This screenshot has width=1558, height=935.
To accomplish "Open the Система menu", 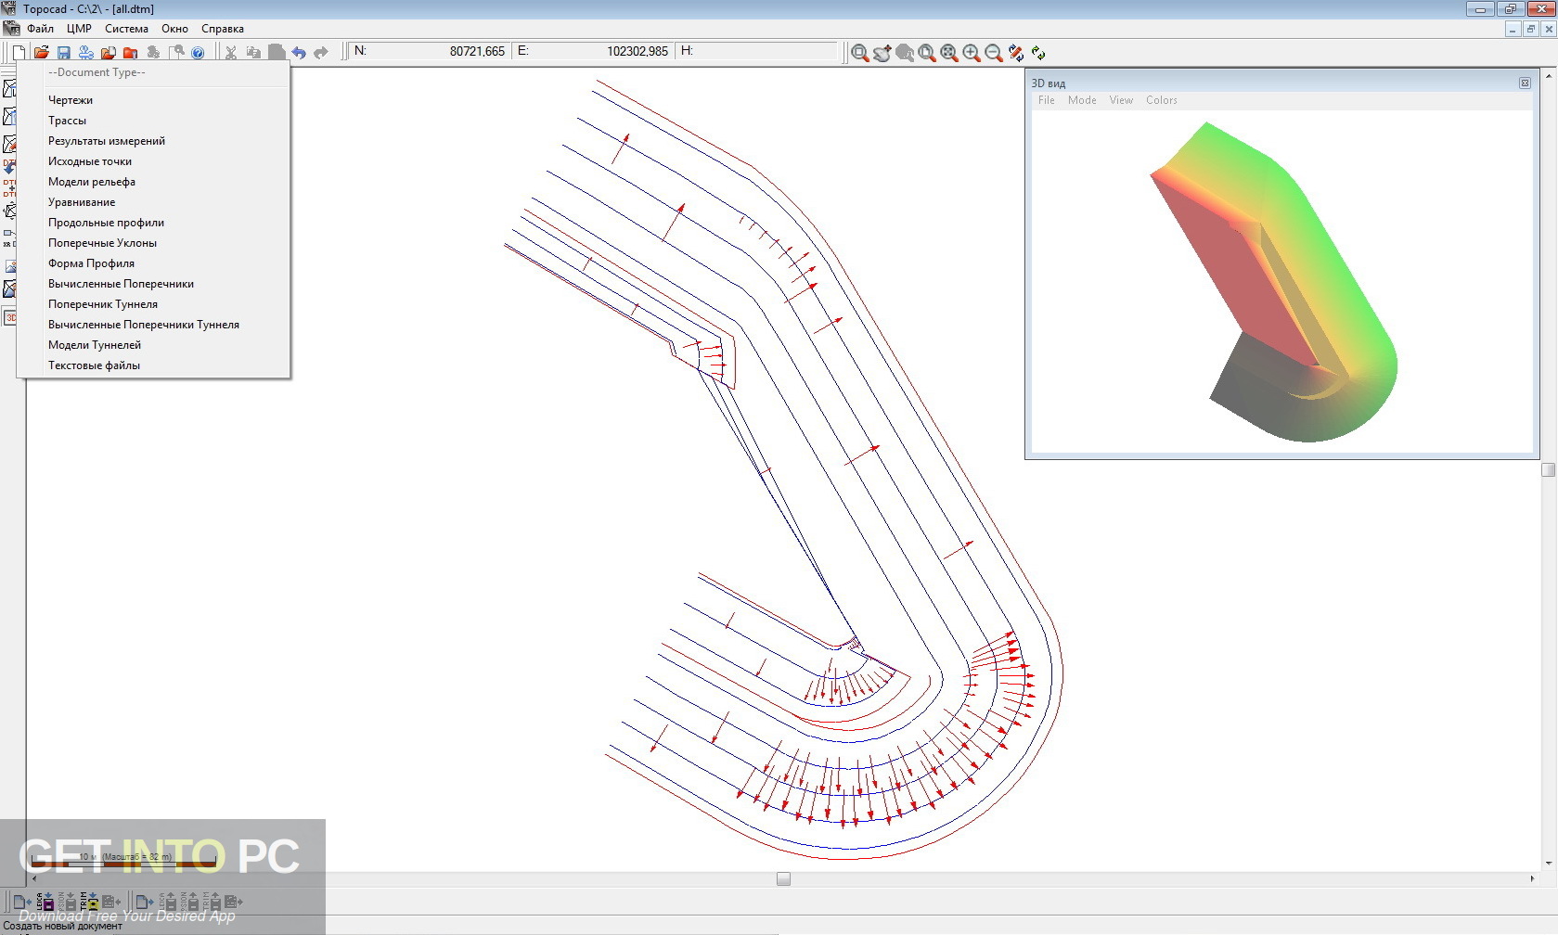I will click(126, 29).
